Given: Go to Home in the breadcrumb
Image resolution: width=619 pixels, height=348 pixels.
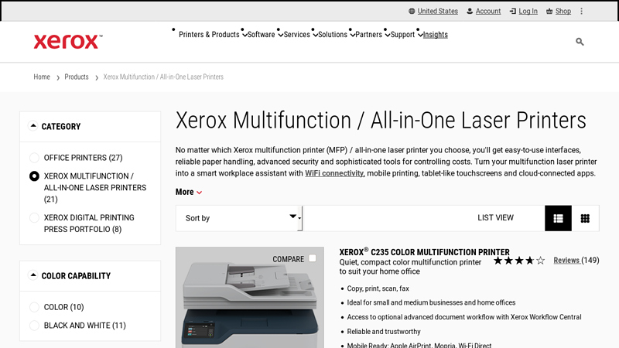Looking at the screenshot, I should click(x=42, y=77).
